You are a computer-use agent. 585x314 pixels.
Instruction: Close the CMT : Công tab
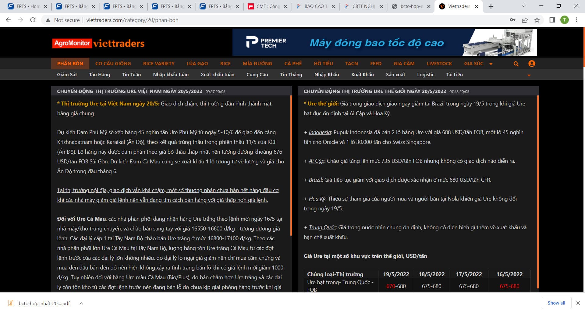coord(285,6)
